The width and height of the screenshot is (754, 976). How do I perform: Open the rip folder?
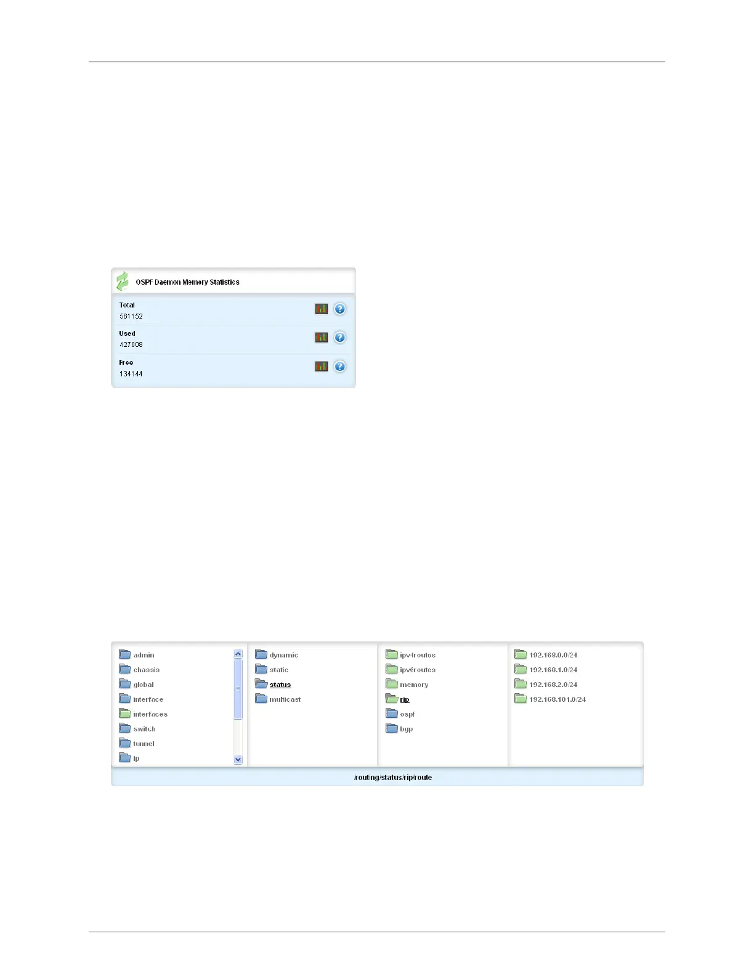397,699
